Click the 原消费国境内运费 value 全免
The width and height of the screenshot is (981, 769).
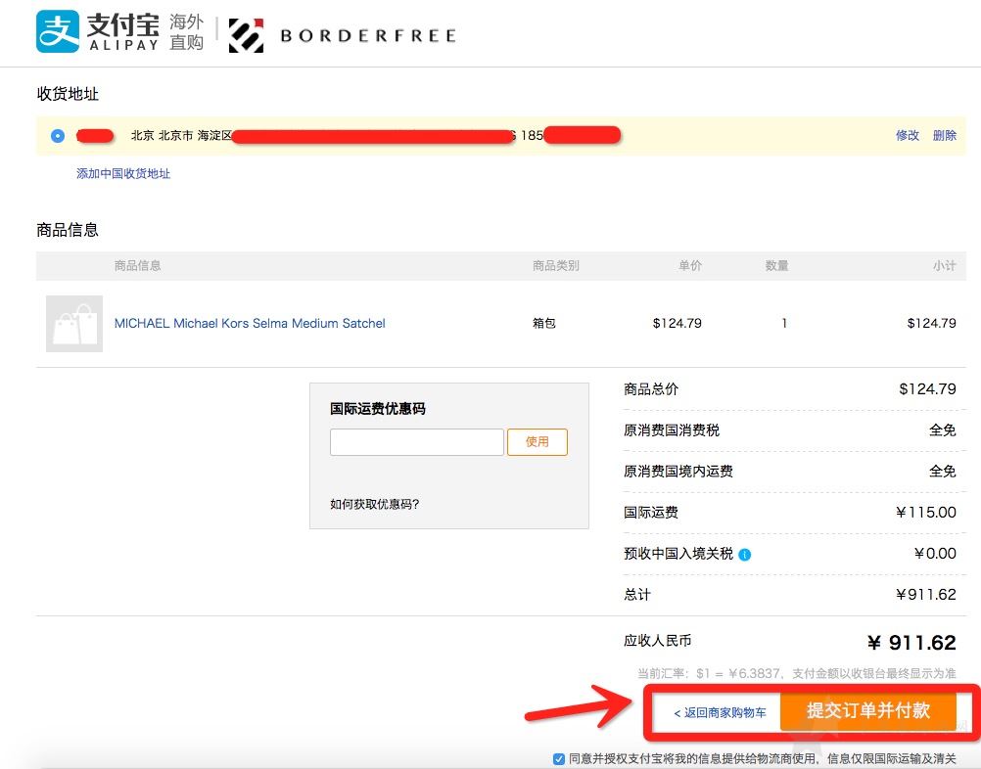[x=942, y=471]
